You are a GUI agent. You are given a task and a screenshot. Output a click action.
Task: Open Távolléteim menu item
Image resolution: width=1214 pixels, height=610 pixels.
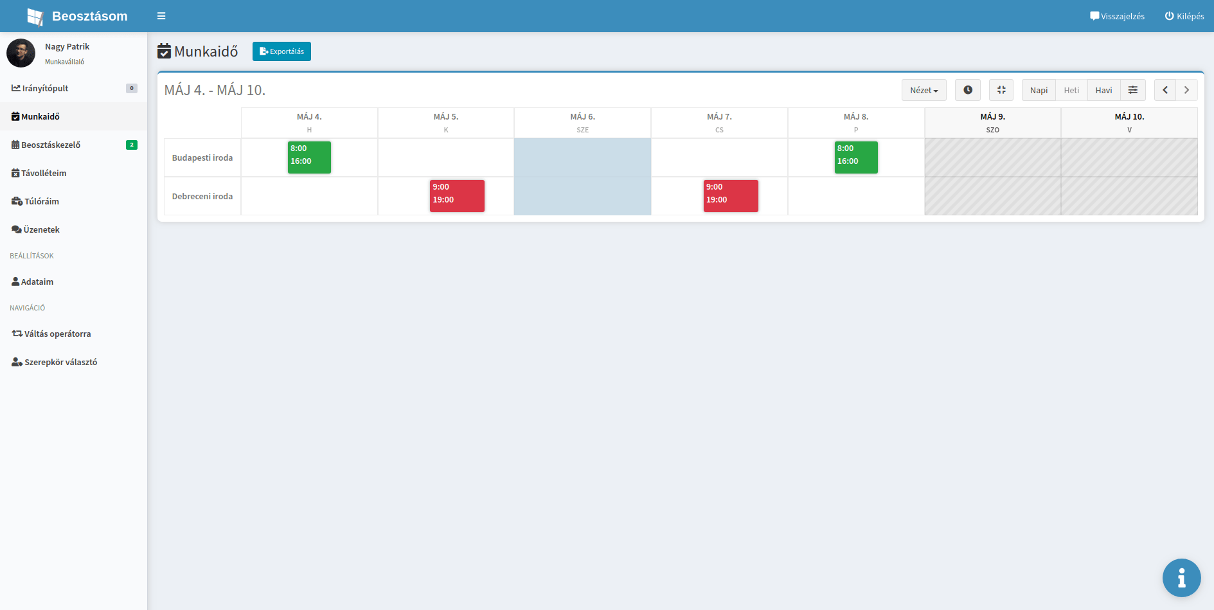pos(44,173)
